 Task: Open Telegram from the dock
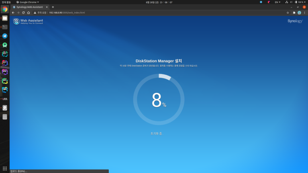[x=5, y=36]
